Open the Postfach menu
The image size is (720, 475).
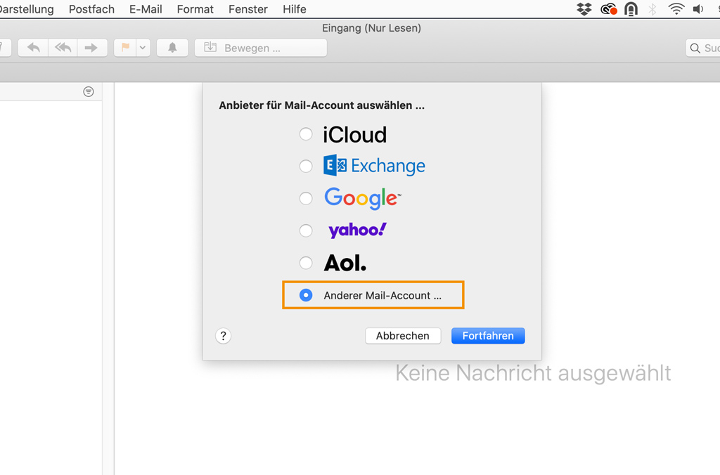pyautogui.click(x=91, y=9)
